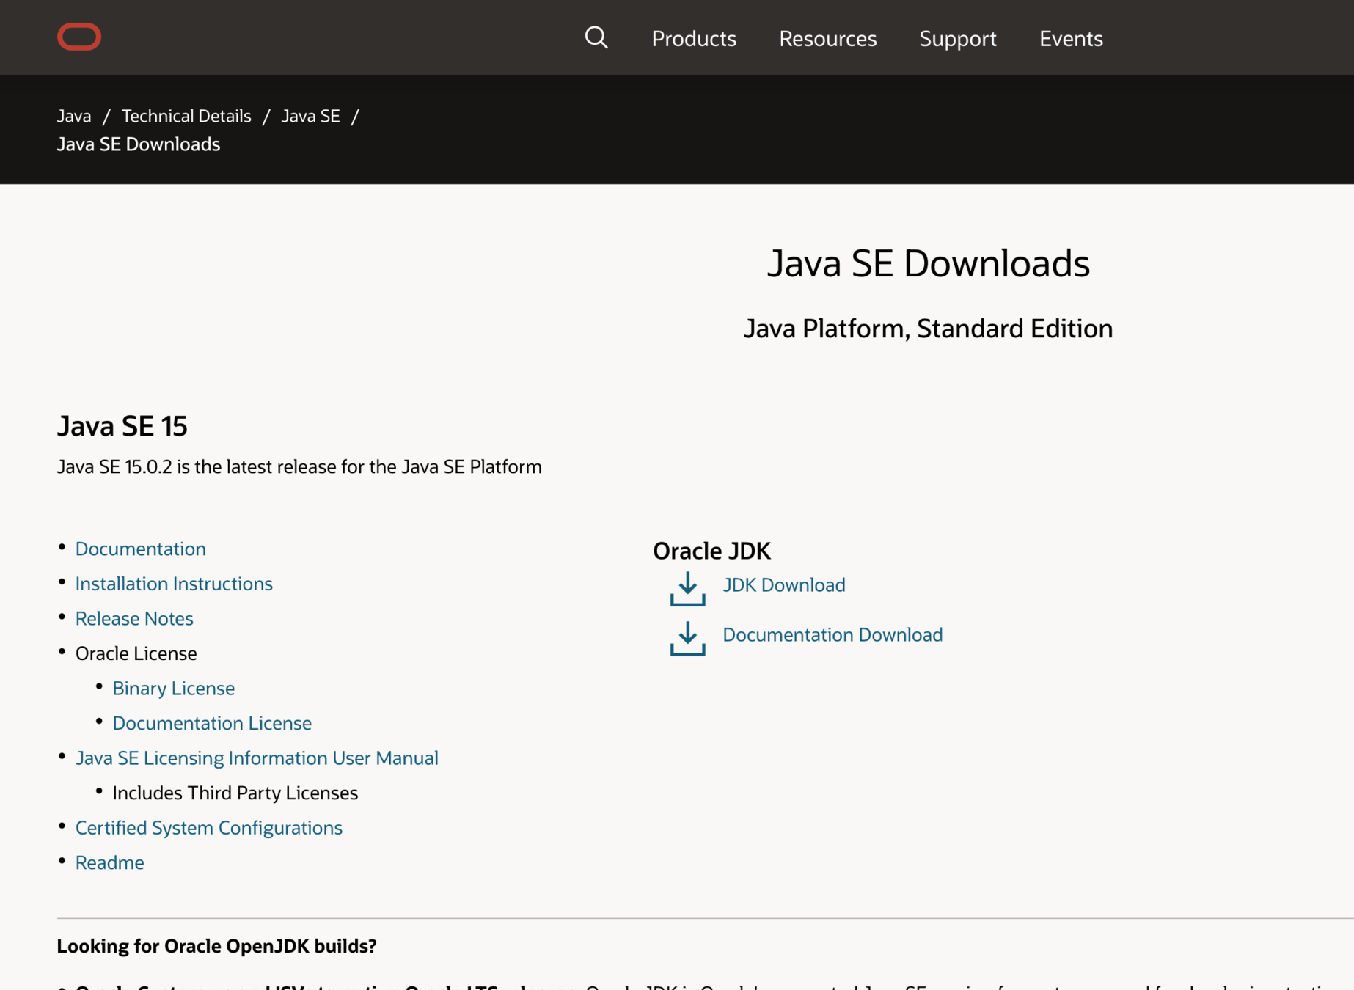This screenshot has height=990, width=1354.
Task: Click the Java Platform, Standard Edition subtitle
Action: [x=928, y=329]
